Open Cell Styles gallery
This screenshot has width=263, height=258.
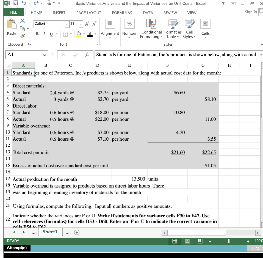189,29
